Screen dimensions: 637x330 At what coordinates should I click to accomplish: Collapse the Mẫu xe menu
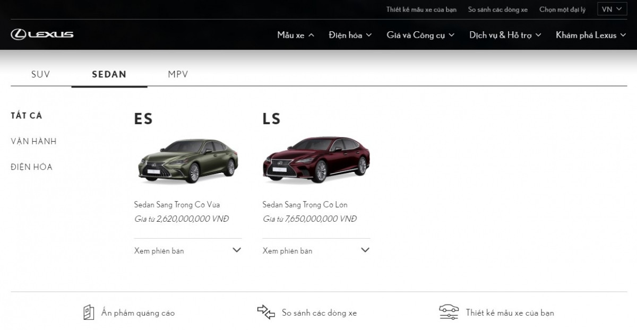295,35
